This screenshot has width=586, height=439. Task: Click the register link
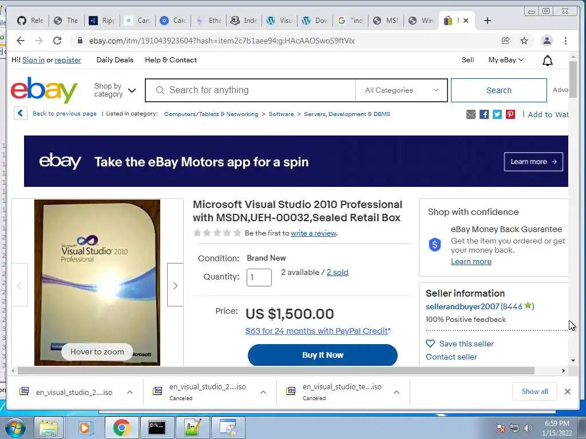pyautogui.click(x=68, y=59)
